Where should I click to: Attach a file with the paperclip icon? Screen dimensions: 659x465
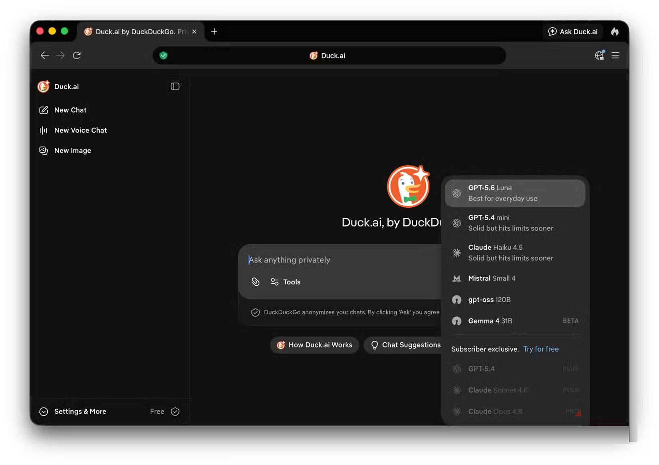point(256,282)
